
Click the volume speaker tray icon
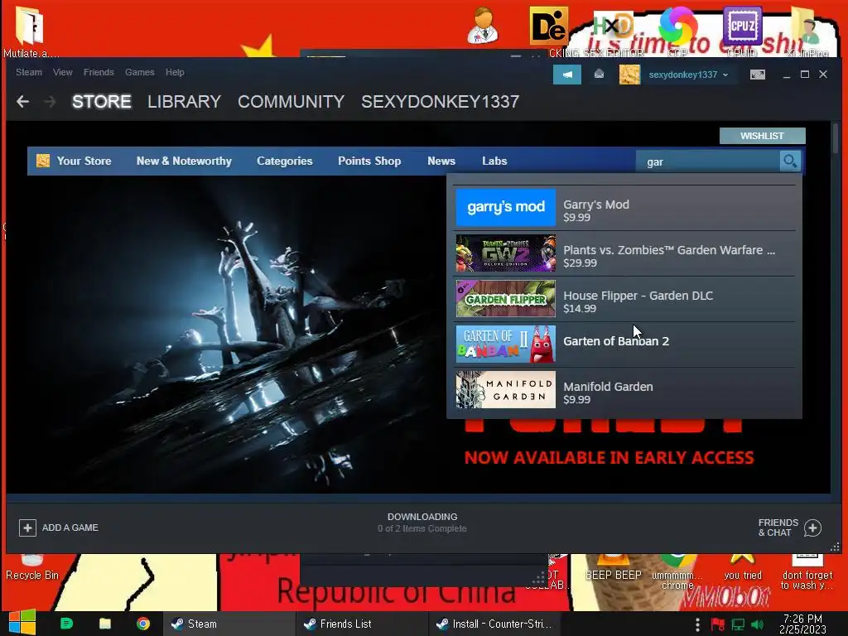(x=758, y=624)
